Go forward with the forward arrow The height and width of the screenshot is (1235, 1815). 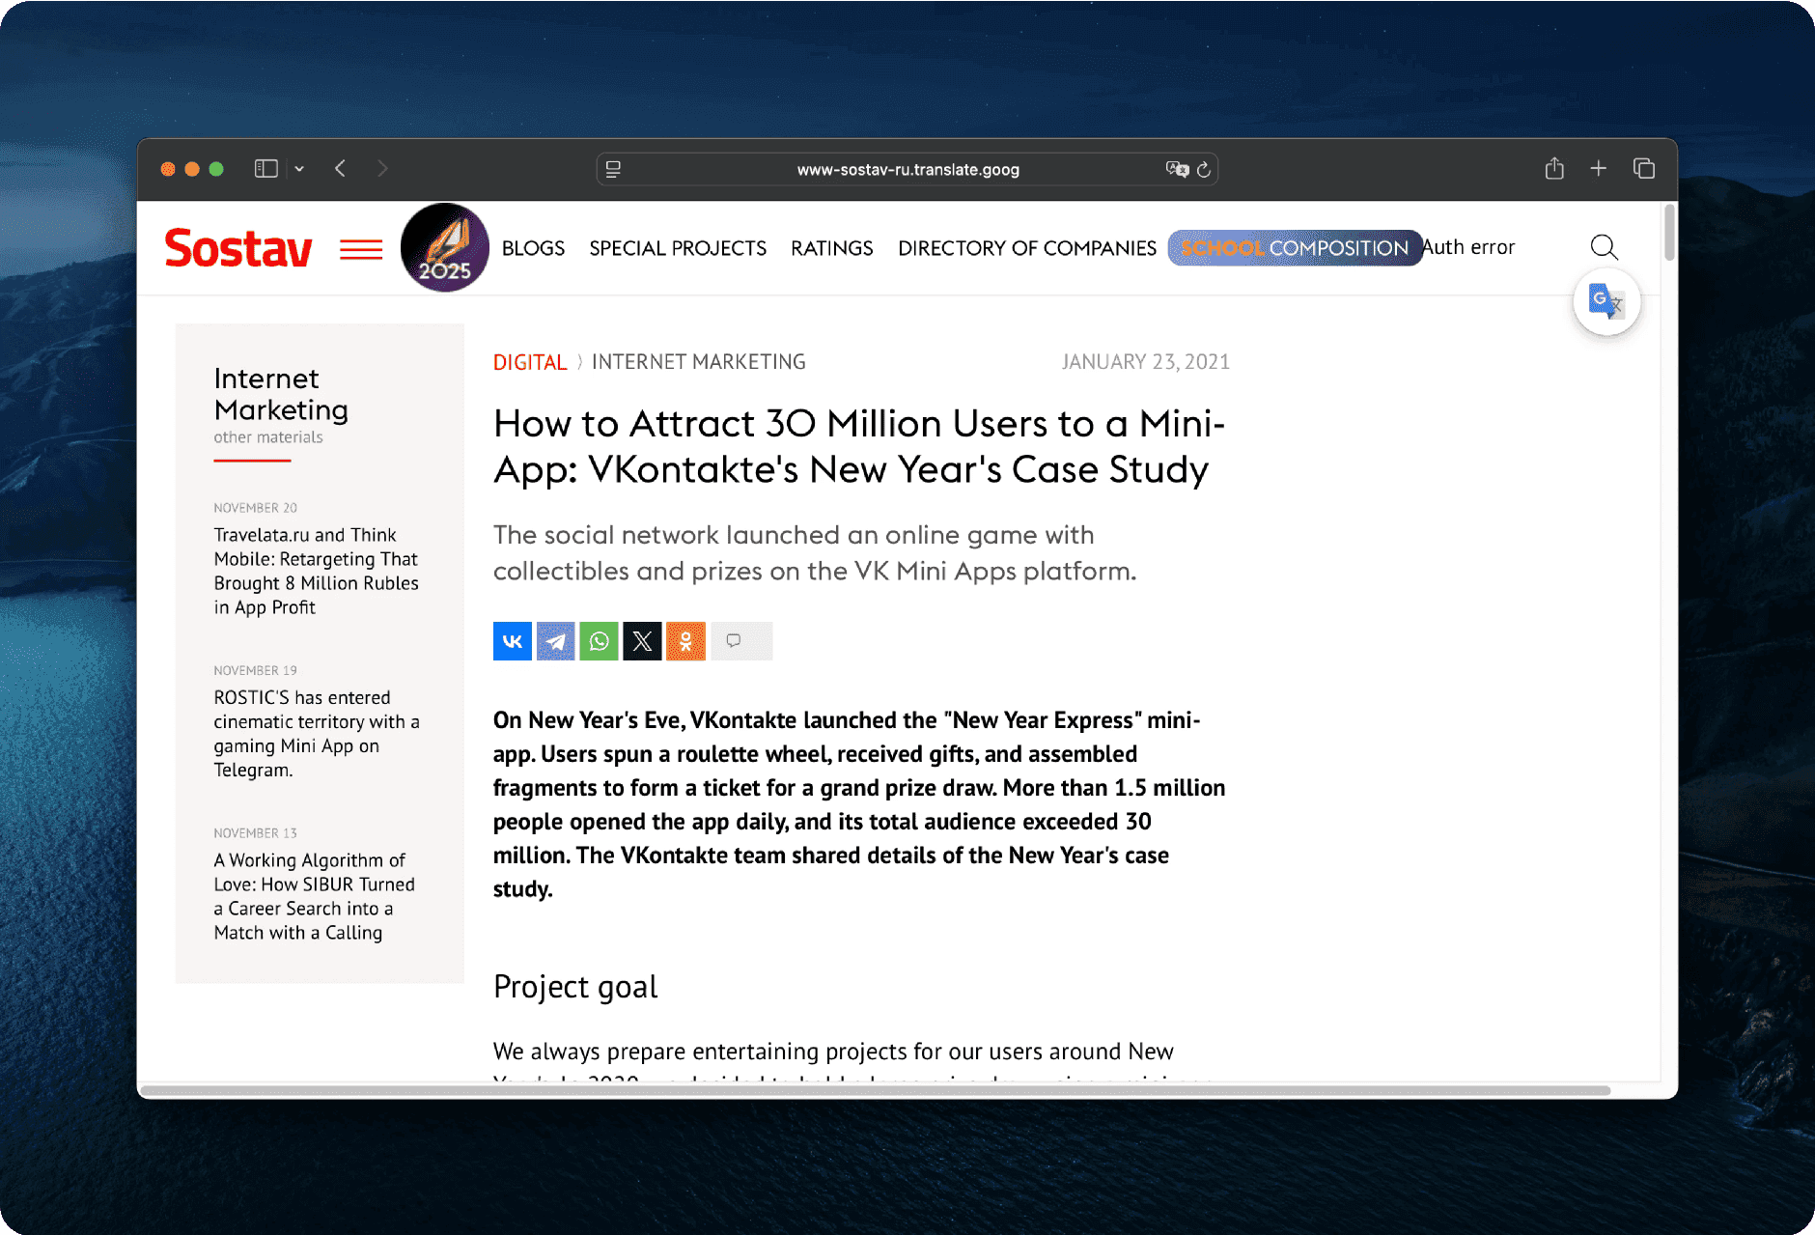382,169
